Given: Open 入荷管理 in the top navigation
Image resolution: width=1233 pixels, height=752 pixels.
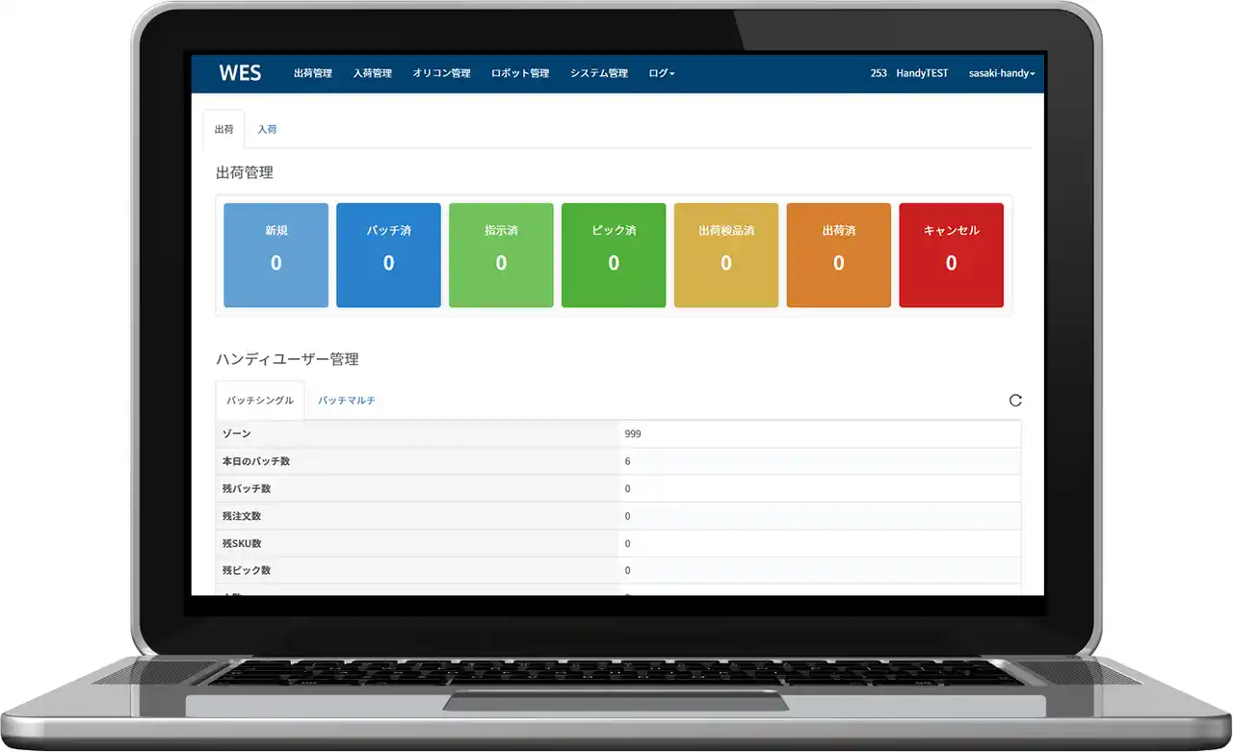Looking at the screenshot, I should (373, 73).
